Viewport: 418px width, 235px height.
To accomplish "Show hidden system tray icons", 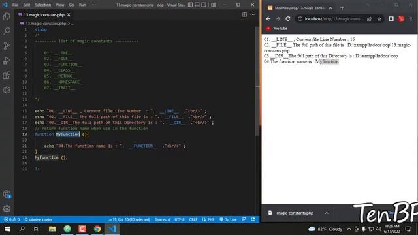I will coord(349,229).
